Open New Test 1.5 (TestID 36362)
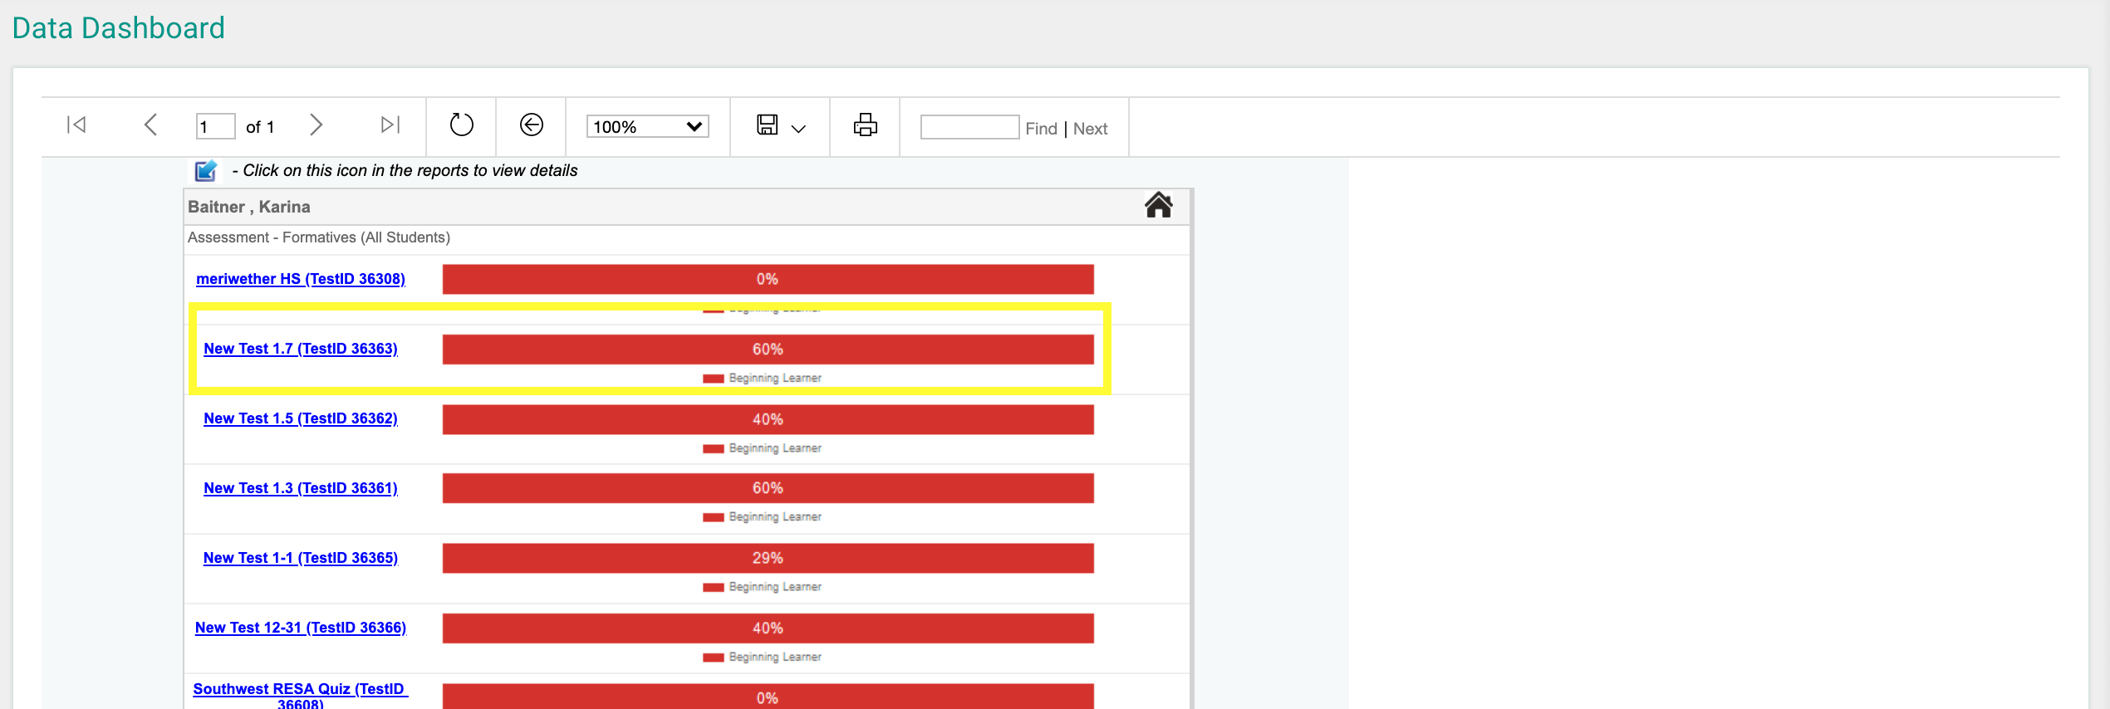Viewport: 2110px width, 709px height. pos(301,418)
